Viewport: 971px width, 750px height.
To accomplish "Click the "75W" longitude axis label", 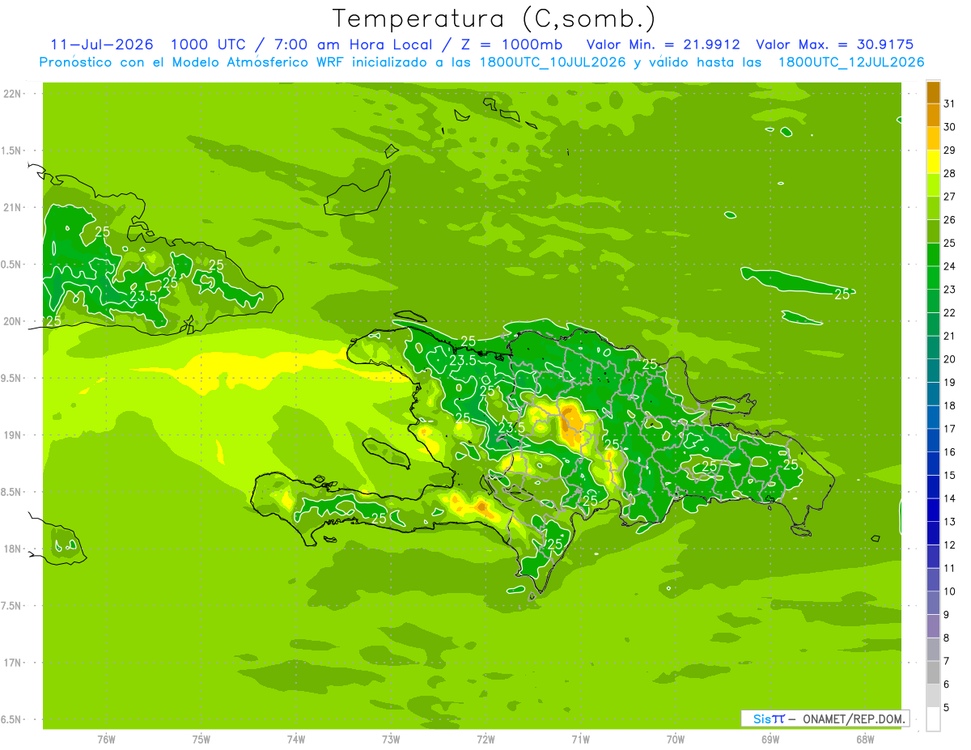I will click(201, 739).
